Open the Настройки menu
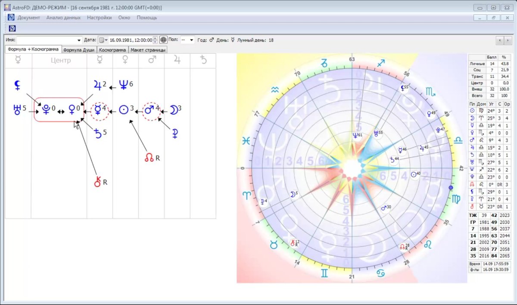Screen dimensions: 517x305 [99, 18]
